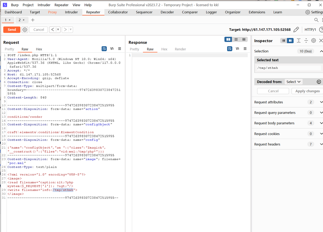
Task: Click Cancel button in Inspector
Action: [x=273, y=91]
